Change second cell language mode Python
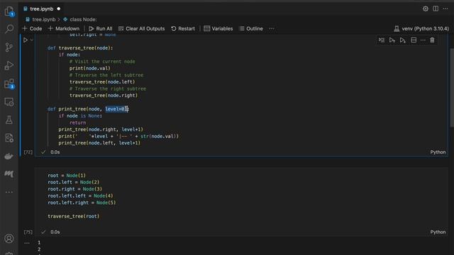 tap(438, 232)
